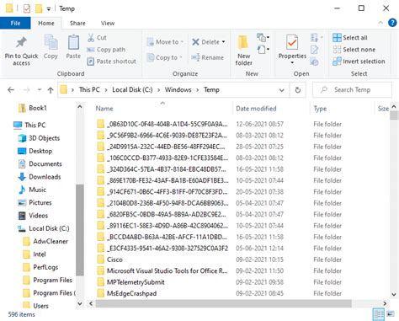Click the Copy ribbon icon
The height and width of the screenshot is (321, 399).
51,43
